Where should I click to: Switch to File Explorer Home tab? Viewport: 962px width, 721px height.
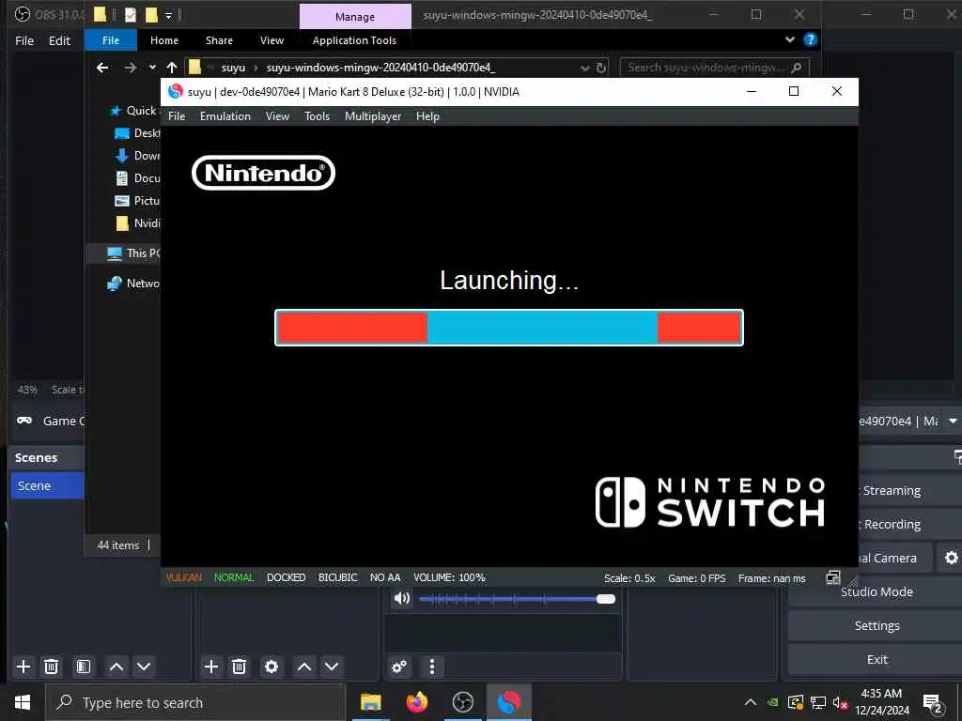(x=164, y=40)
